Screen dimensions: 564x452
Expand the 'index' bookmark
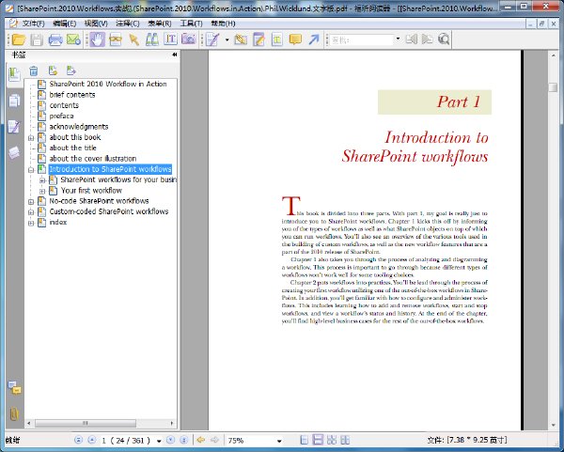point(31,223)
